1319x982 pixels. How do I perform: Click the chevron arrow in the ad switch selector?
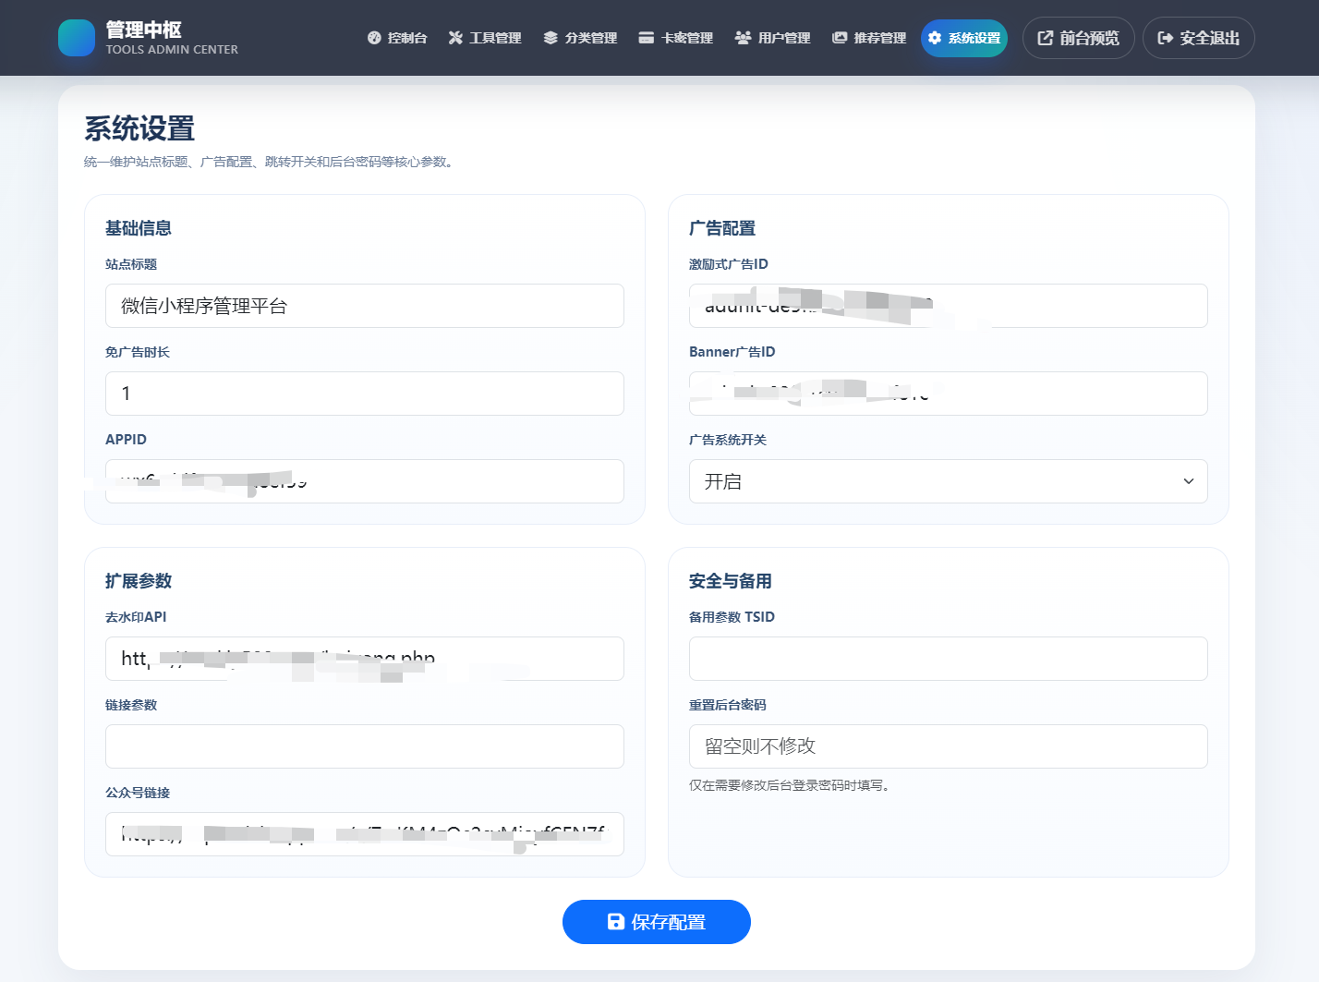(x=1188, y=481)
